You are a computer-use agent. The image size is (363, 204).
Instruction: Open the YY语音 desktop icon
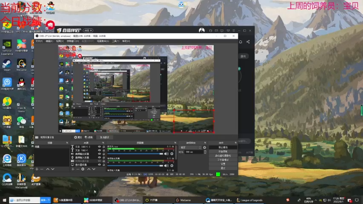[7, 122]
